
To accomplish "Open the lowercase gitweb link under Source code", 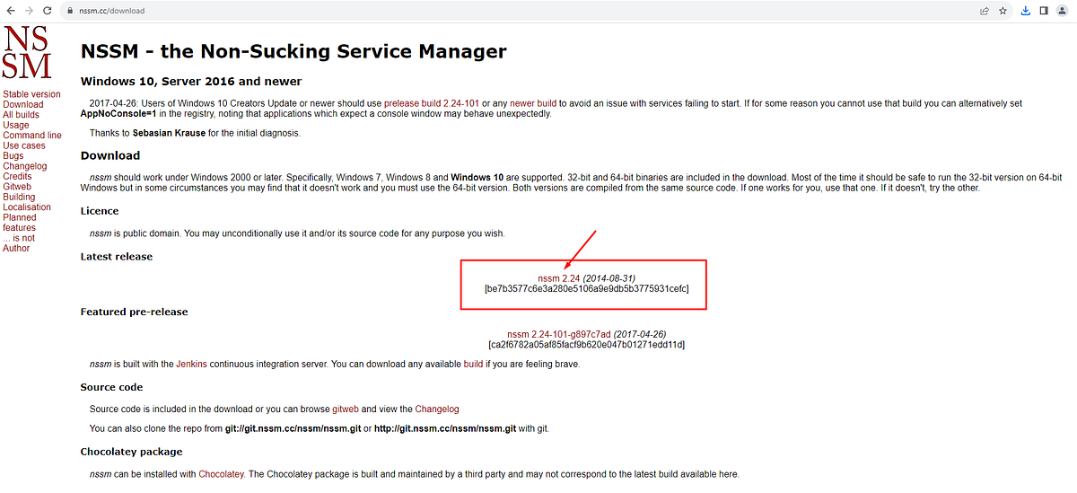I will click(346, 409).
